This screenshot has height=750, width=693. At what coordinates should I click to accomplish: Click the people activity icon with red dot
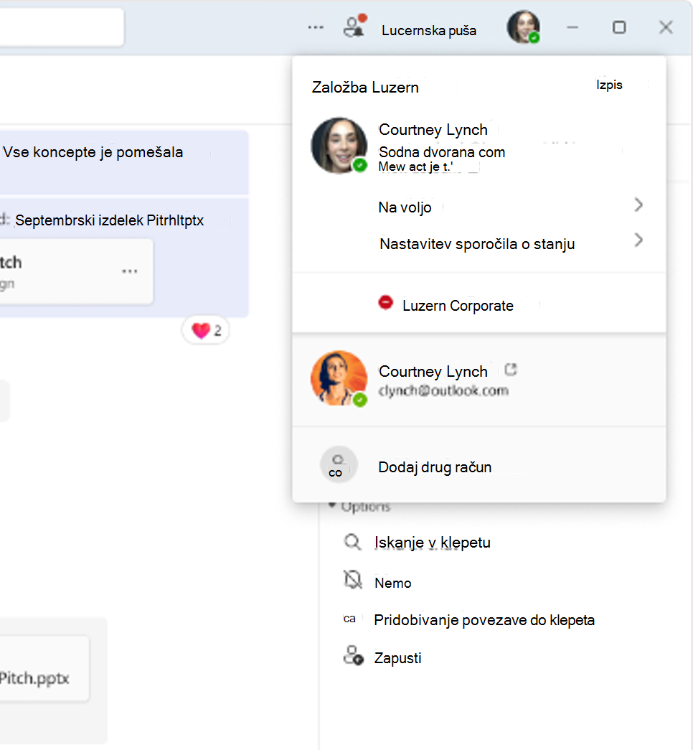(x=355, y=26)
